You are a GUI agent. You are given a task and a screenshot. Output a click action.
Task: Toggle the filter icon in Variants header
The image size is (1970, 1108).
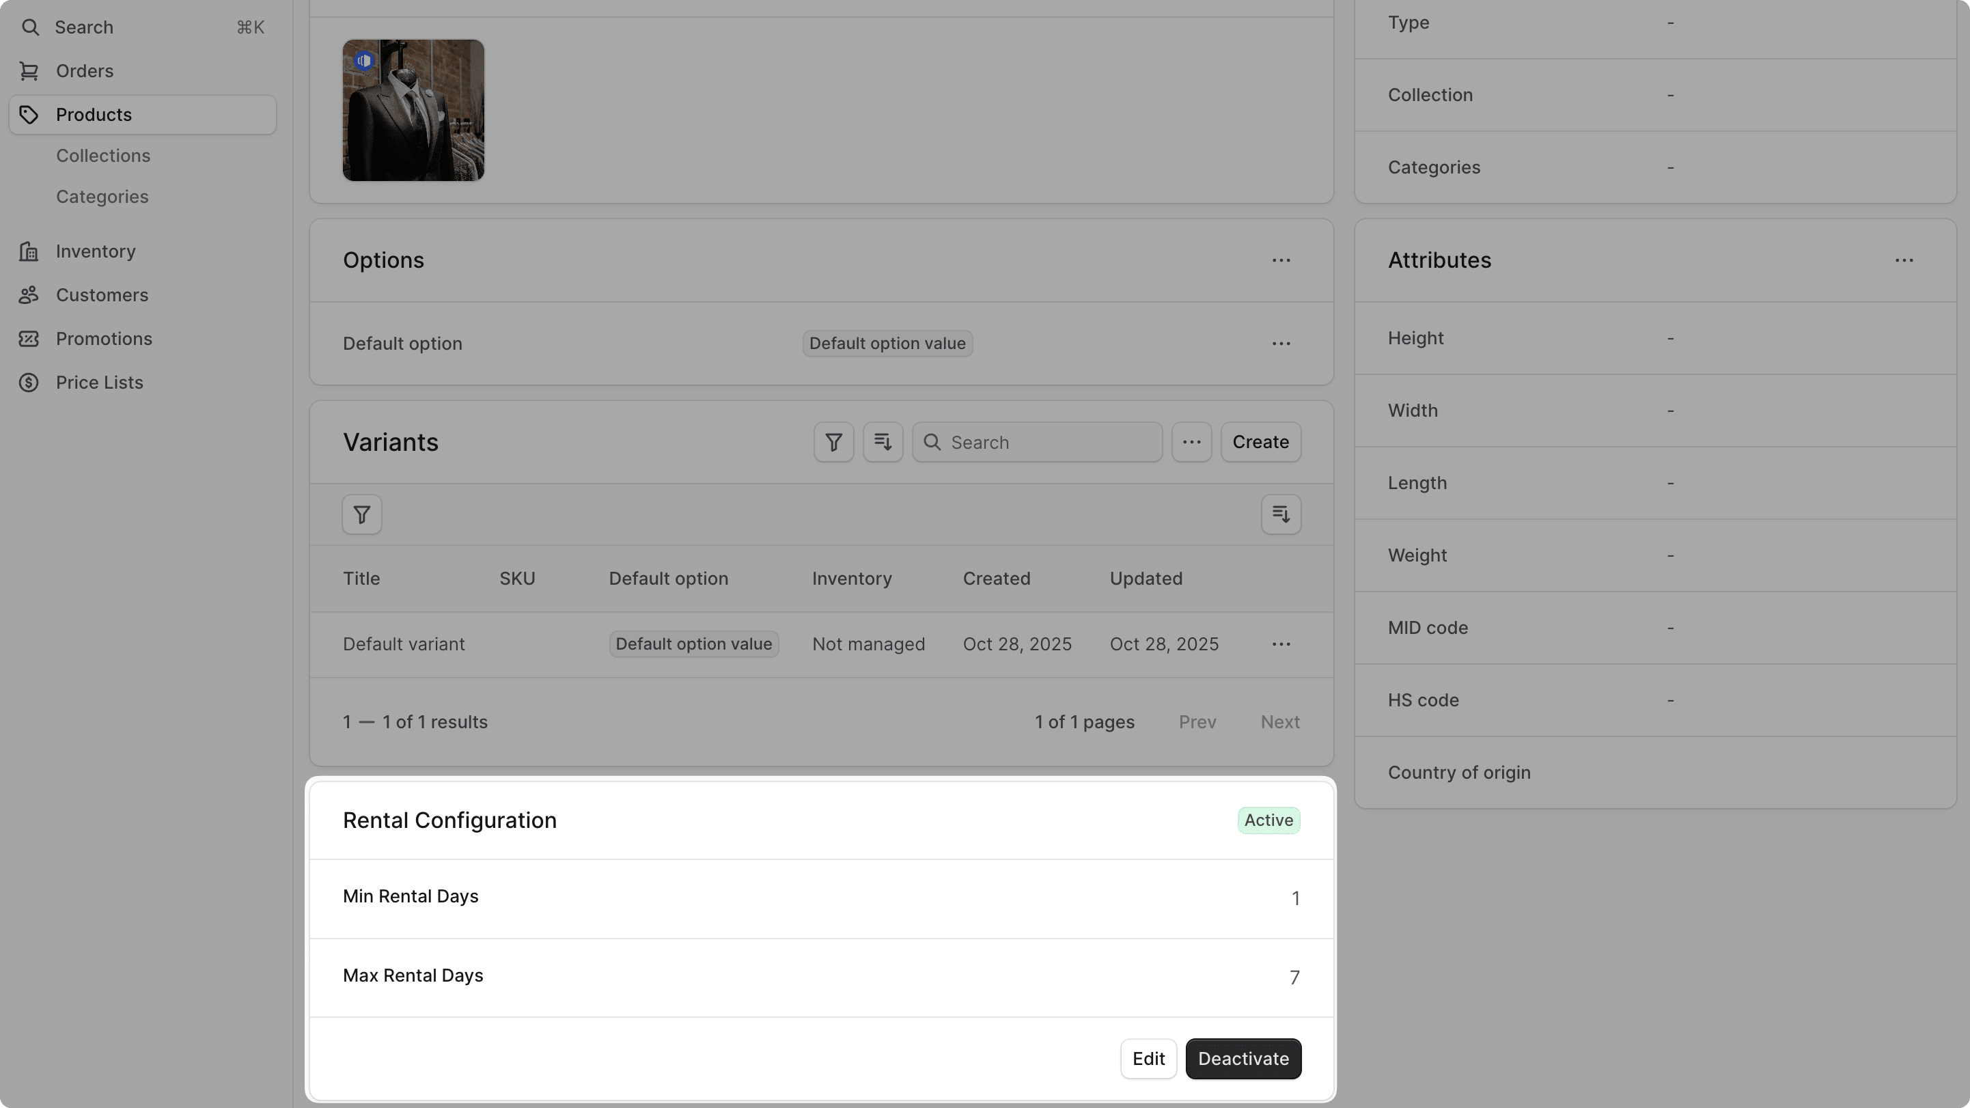(x=833, y=441)
